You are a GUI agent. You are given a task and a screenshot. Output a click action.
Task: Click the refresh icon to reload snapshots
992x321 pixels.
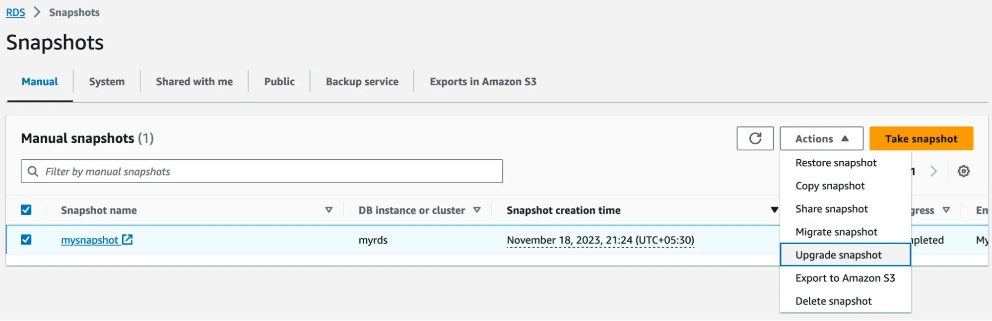(x=755, y=138)
